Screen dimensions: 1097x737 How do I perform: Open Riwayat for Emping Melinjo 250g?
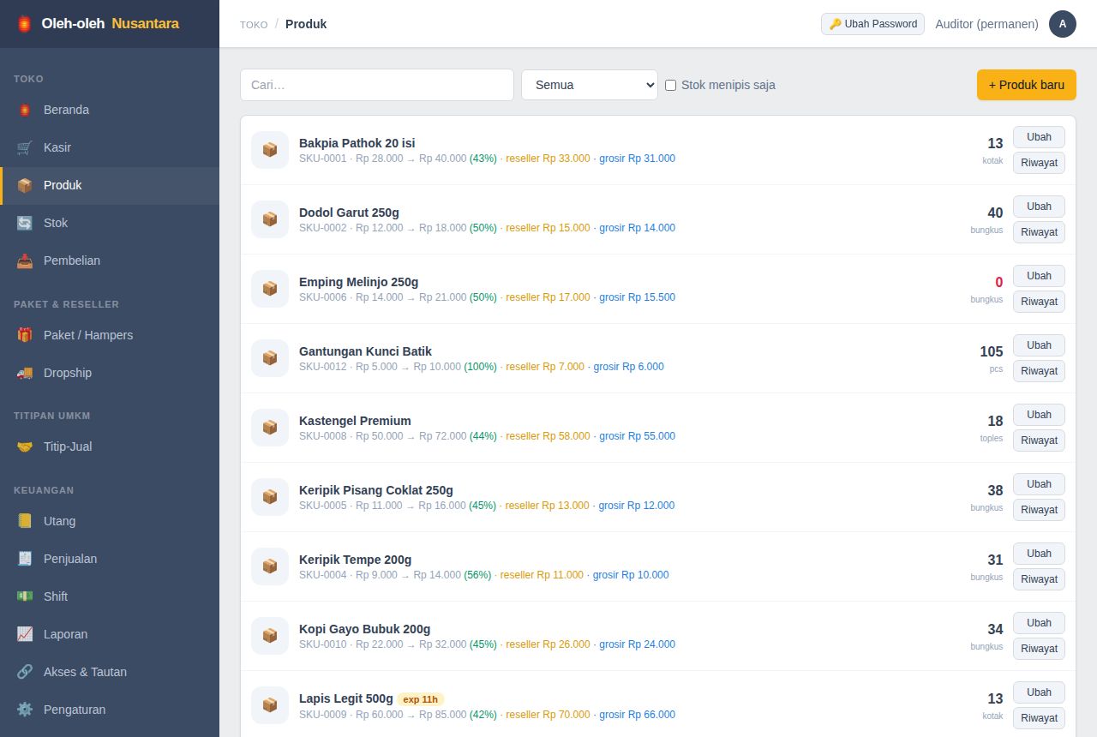click(1039, 302)
